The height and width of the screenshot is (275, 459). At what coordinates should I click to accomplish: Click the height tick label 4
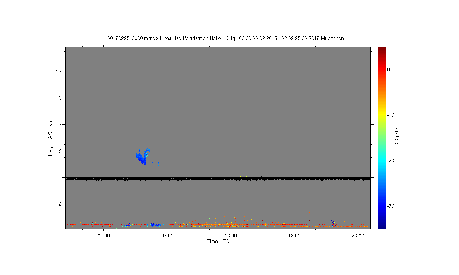60,178
